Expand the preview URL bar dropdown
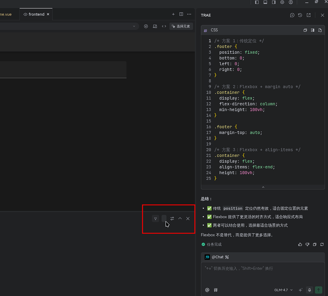Screen dimensions: 328x296 click(x=134, y=26)
